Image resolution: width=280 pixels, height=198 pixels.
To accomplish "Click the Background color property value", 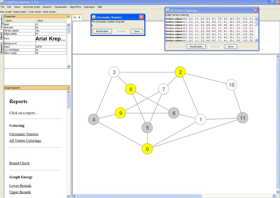I will point(50,44).
